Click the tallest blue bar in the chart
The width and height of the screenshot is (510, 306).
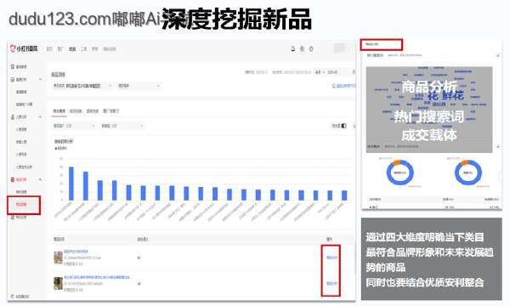click(71, 184)
